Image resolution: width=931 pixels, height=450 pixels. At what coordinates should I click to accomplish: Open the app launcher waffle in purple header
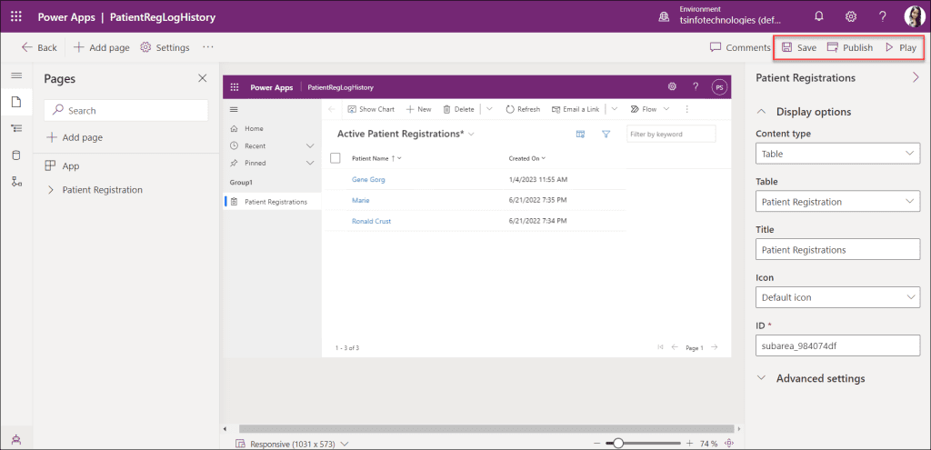[16, 17]
